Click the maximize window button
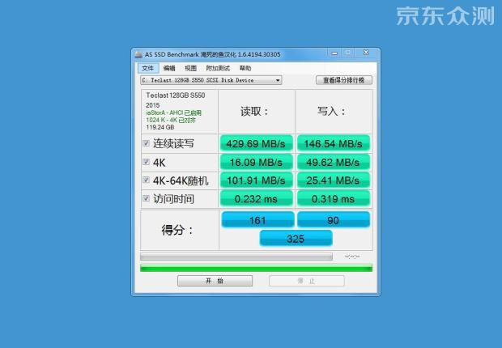 pyautogui.click(x=348, y=53)
